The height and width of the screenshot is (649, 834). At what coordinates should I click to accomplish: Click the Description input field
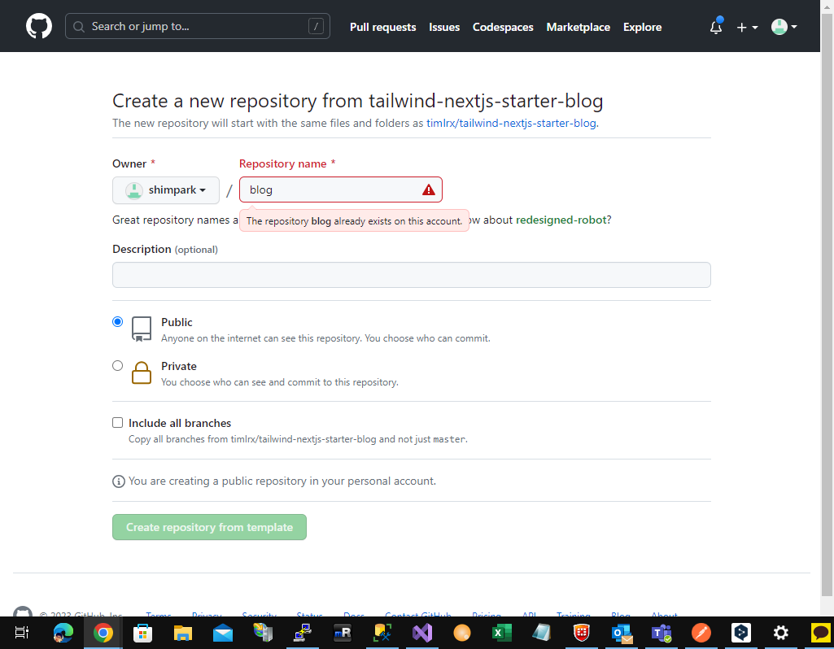tap(411, 275)
